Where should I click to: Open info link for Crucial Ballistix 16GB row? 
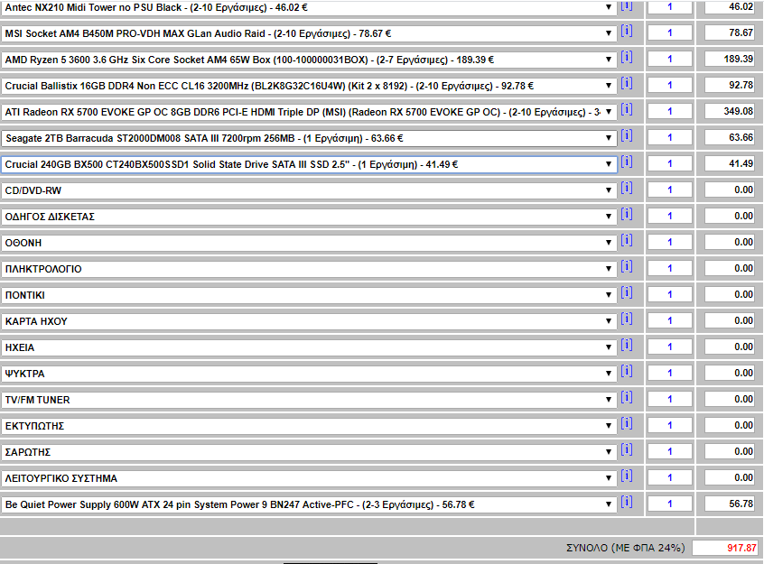pyautogui.click(x=627, y=84)
